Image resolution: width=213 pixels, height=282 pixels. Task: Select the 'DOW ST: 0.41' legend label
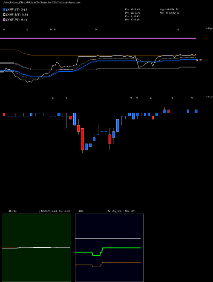17,10
